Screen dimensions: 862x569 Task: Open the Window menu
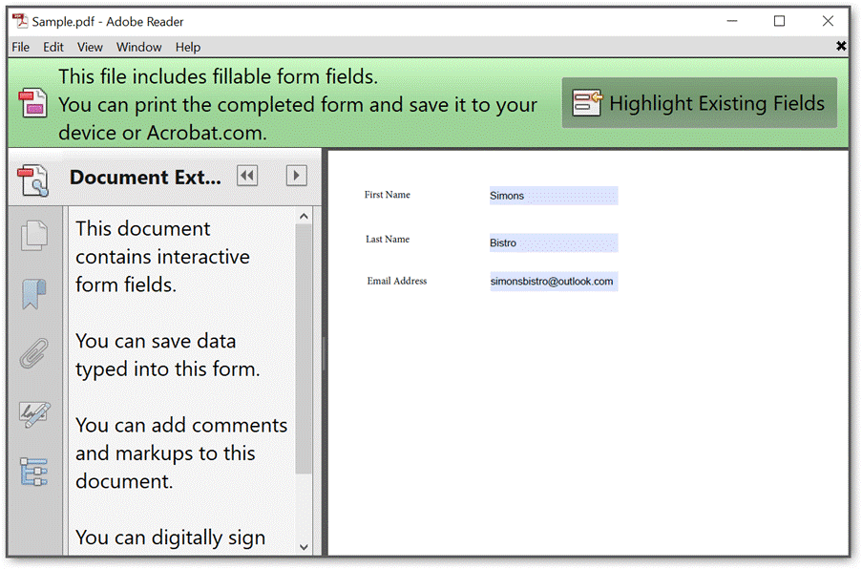(138, 48)
